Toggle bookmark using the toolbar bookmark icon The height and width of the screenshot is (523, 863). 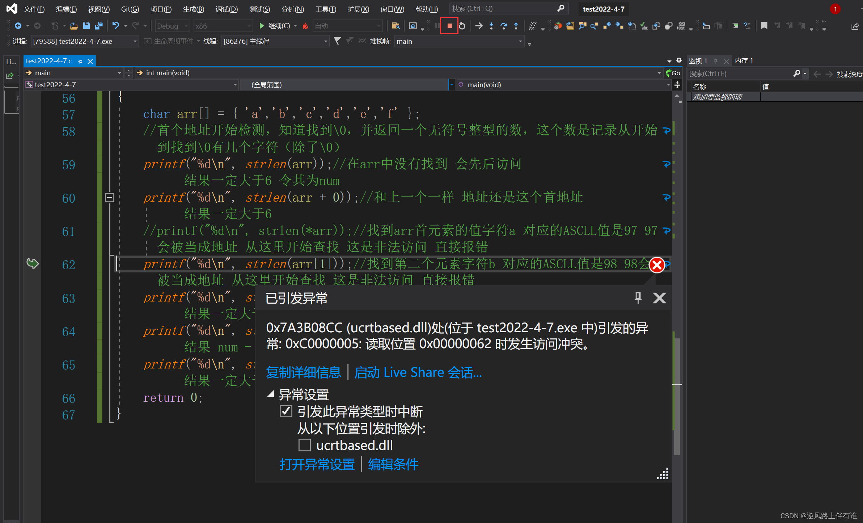tap(764, 26)
